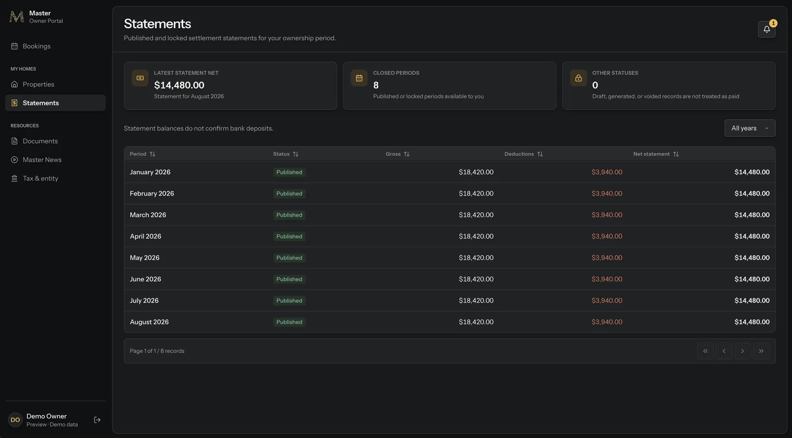Click the Latest Statement Net card icon

140,78
